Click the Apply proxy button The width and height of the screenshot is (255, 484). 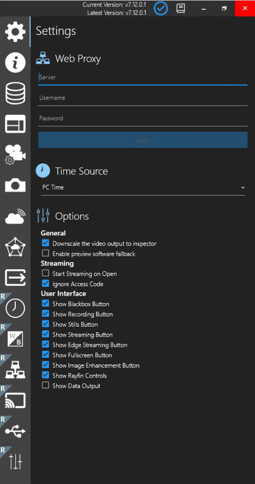point(143,140)
